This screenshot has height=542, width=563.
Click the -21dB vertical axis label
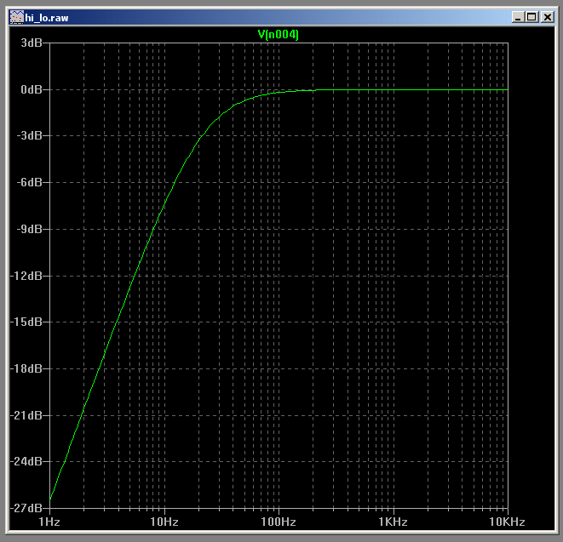(x=28, y=415)
